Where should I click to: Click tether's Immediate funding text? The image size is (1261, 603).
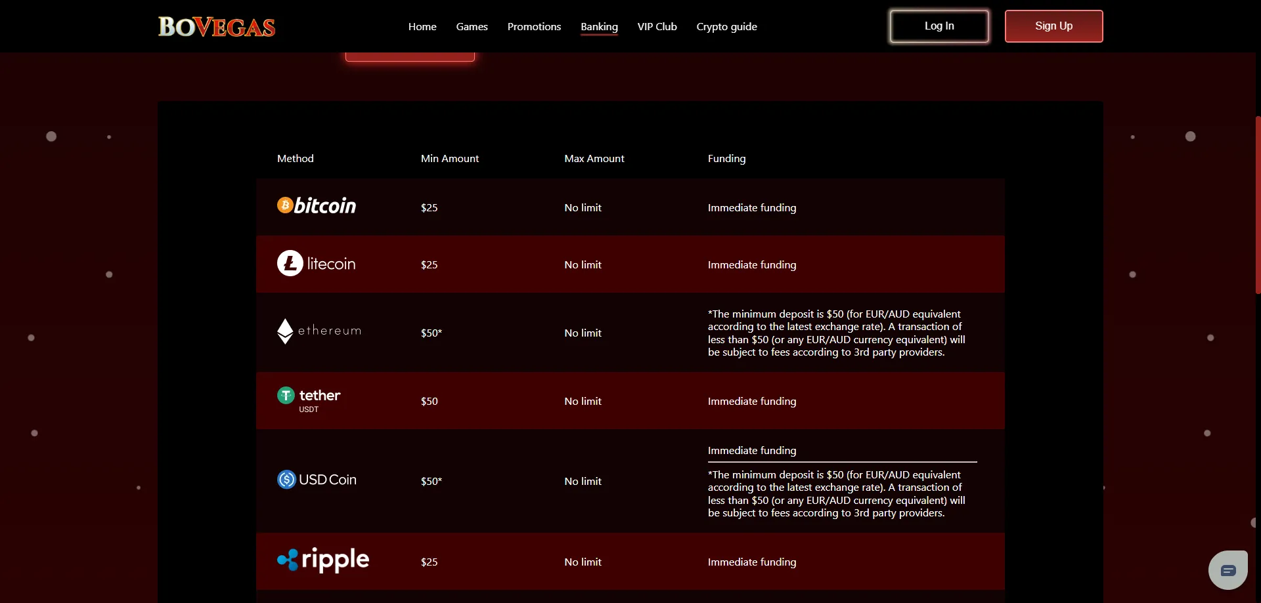click(752, 402)
